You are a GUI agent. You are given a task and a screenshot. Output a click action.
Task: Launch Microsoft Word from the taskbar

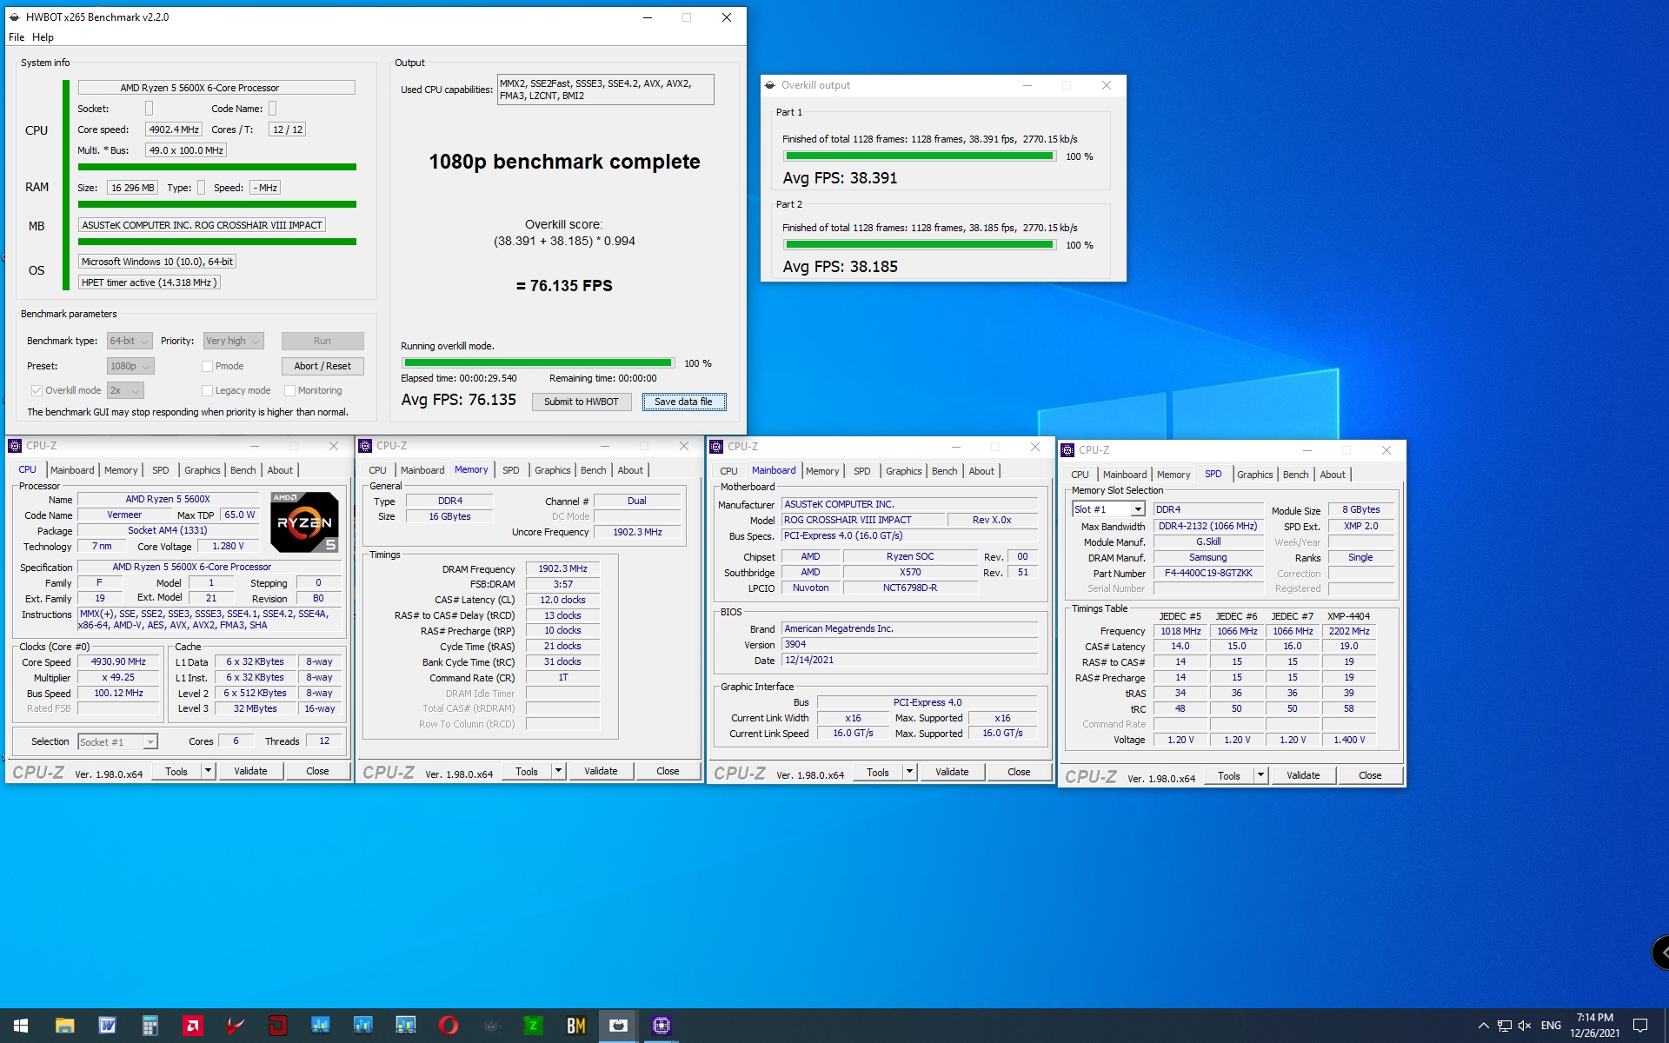click(107, 1026)
